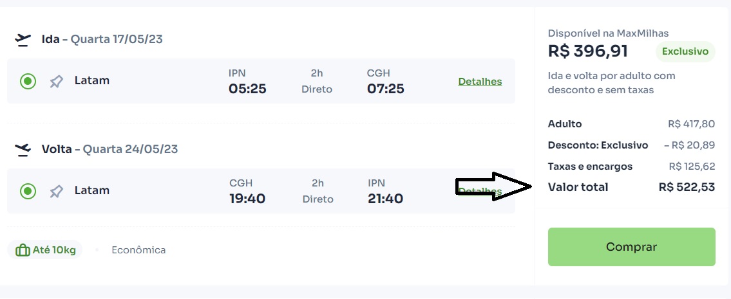Select the return Latam 19:40 flight radio
Screen dimensions: 731x299
tap(28, 191)
